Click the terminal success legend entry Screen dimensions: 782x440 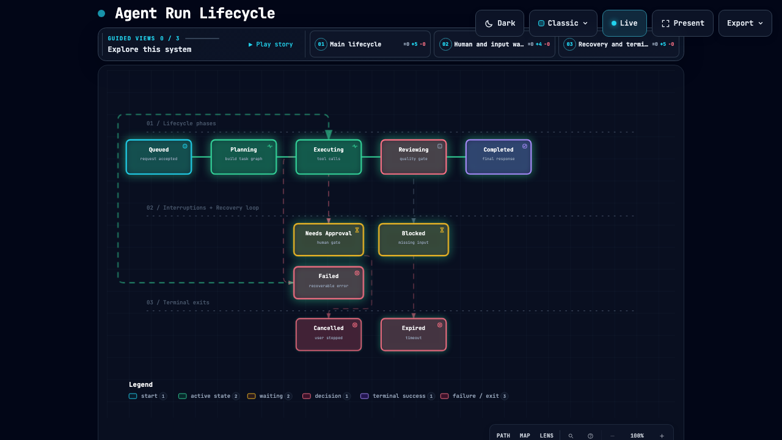[x=398, y=396]
